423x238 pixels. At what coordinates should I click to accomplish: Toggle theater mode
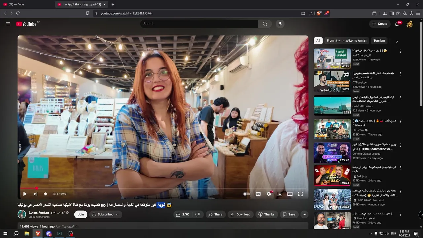click(x=290, y=194)
